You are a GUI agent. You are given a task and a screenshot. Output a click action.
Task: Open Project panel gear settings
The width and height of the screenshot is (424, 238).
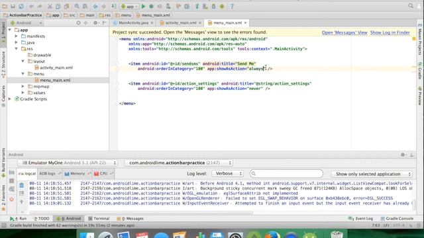point(95,23)
